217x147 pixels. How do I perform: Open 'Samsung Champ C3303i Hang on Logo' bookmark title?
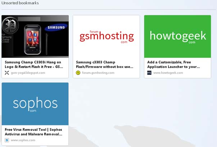pyautogui.click(x=34, y=65)
